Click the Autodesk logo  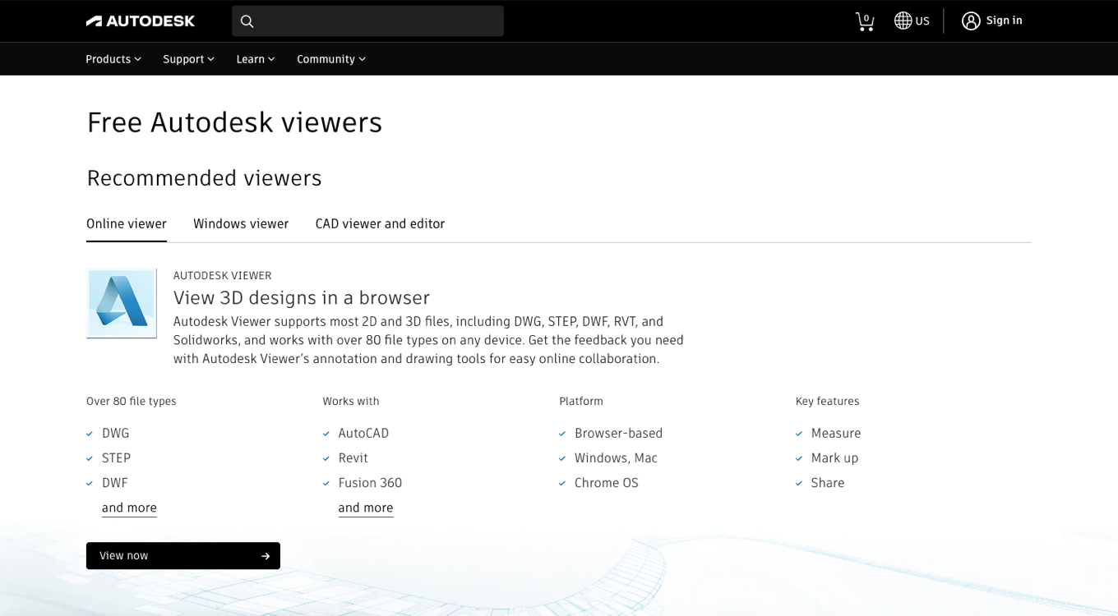(141, 21)
